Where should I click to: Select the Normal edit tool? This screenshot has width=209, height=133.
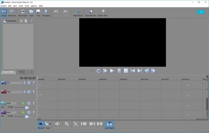click(41, 125)
